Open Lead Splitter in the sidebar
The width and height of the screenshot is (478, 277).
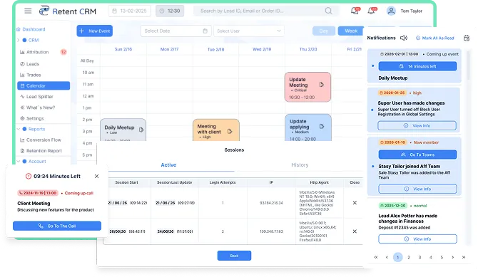point(36,97)
